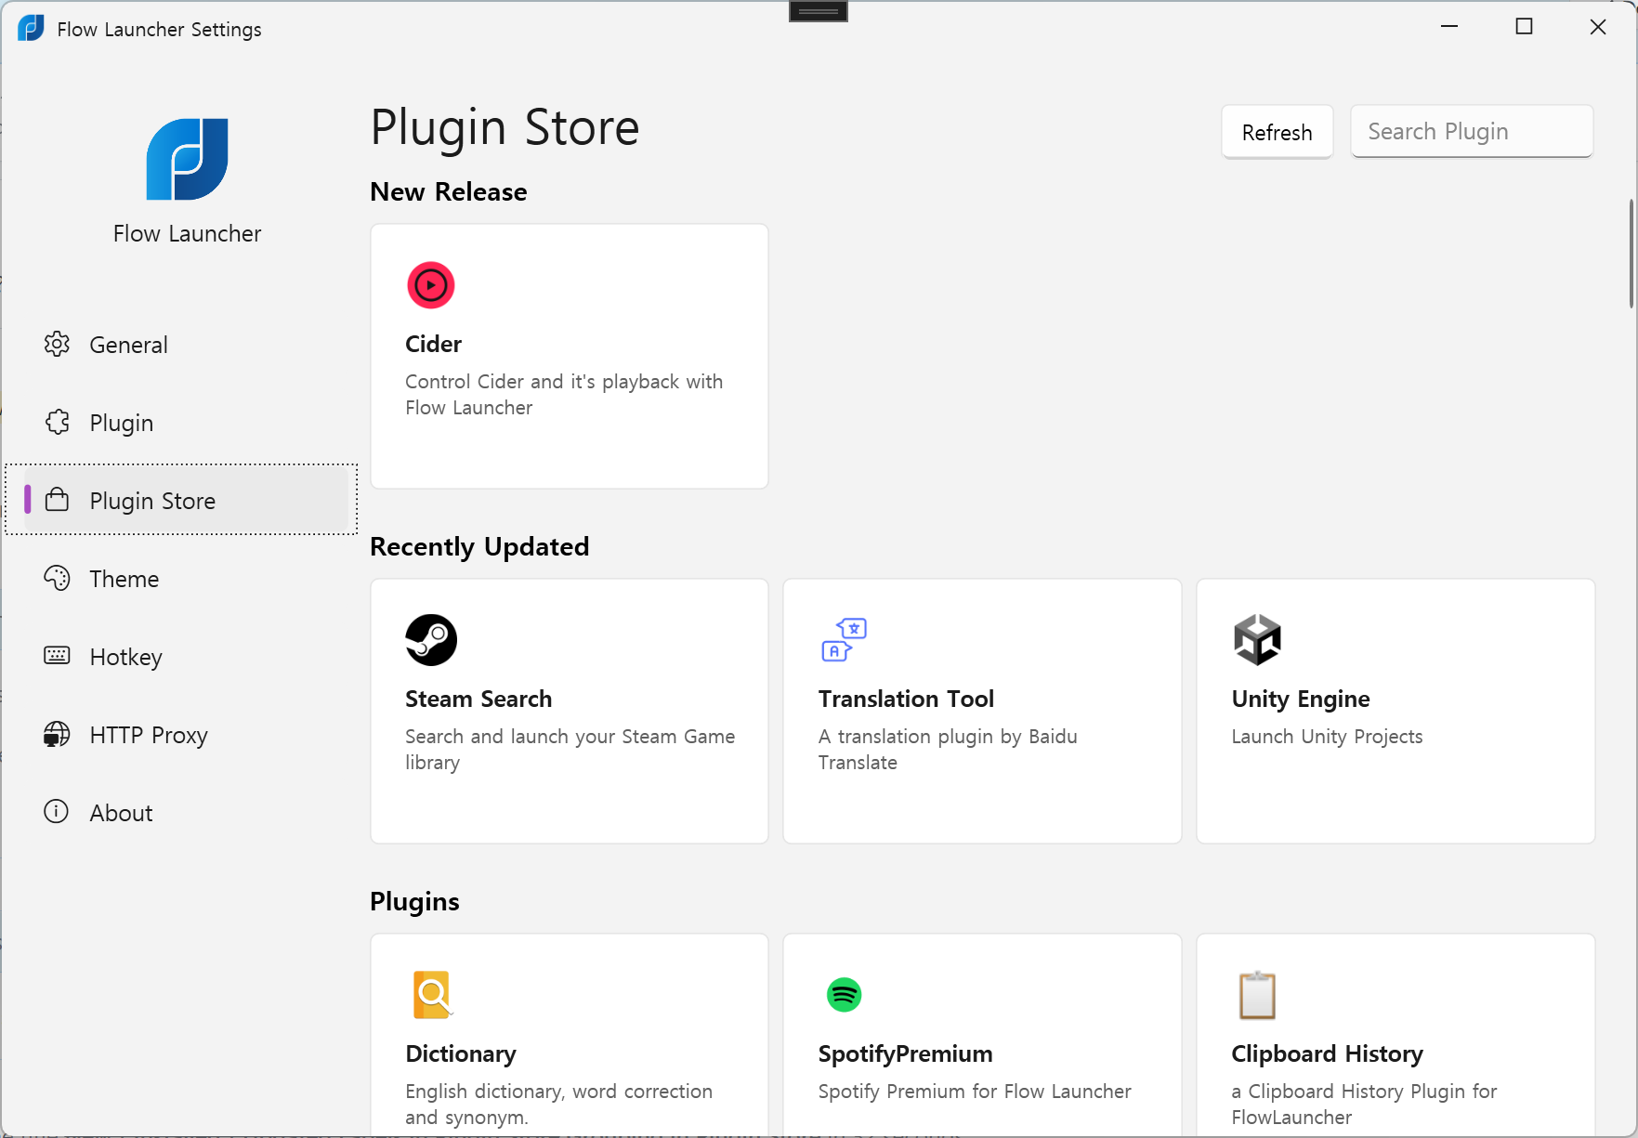Click the Plugin puzzle piece icon

pyautogui.click(x=57, y=422)
